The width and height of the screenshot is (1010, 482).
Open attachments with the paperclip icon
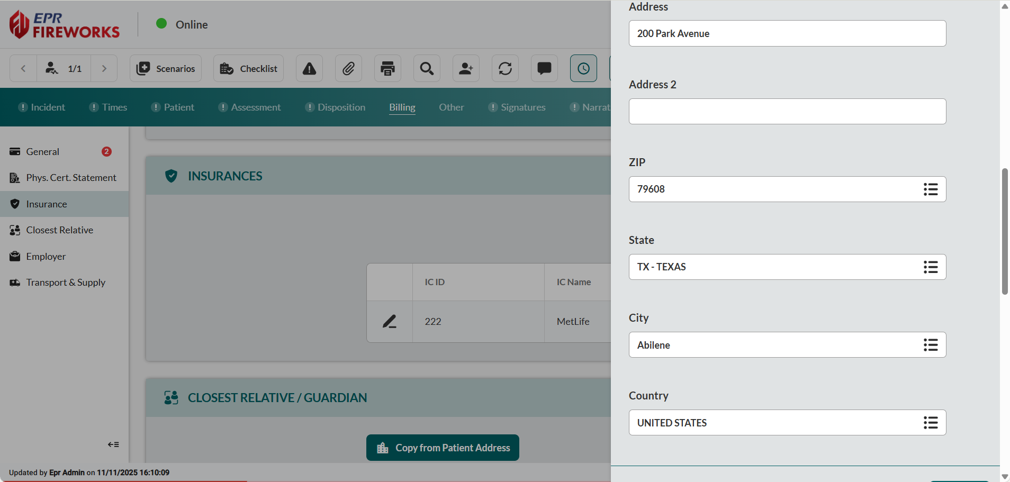pyautogui.click(x=348, y=68)
